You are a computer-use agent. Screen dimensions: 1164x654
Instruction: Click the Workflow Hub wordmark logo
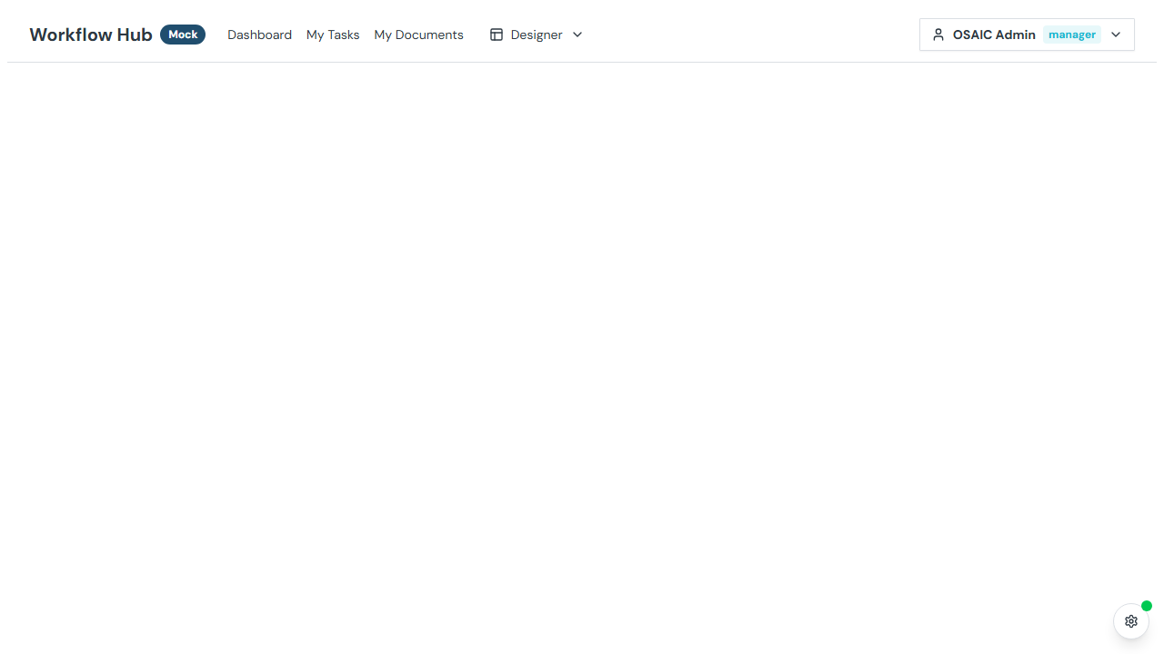[90, 34]
